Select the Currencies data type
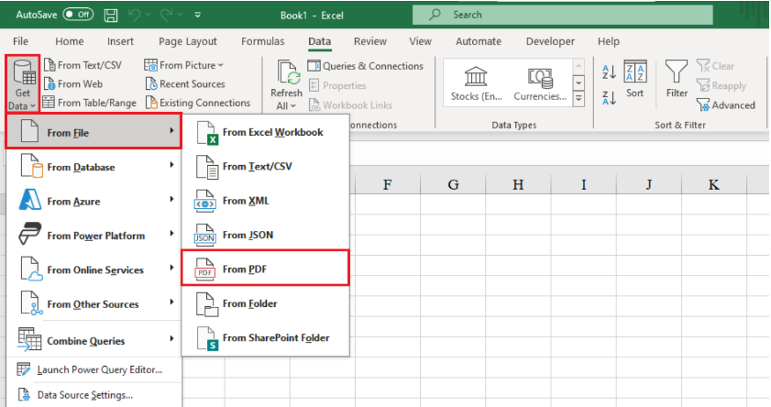Screen dimensions: 771x407 (x=540, y=83)
